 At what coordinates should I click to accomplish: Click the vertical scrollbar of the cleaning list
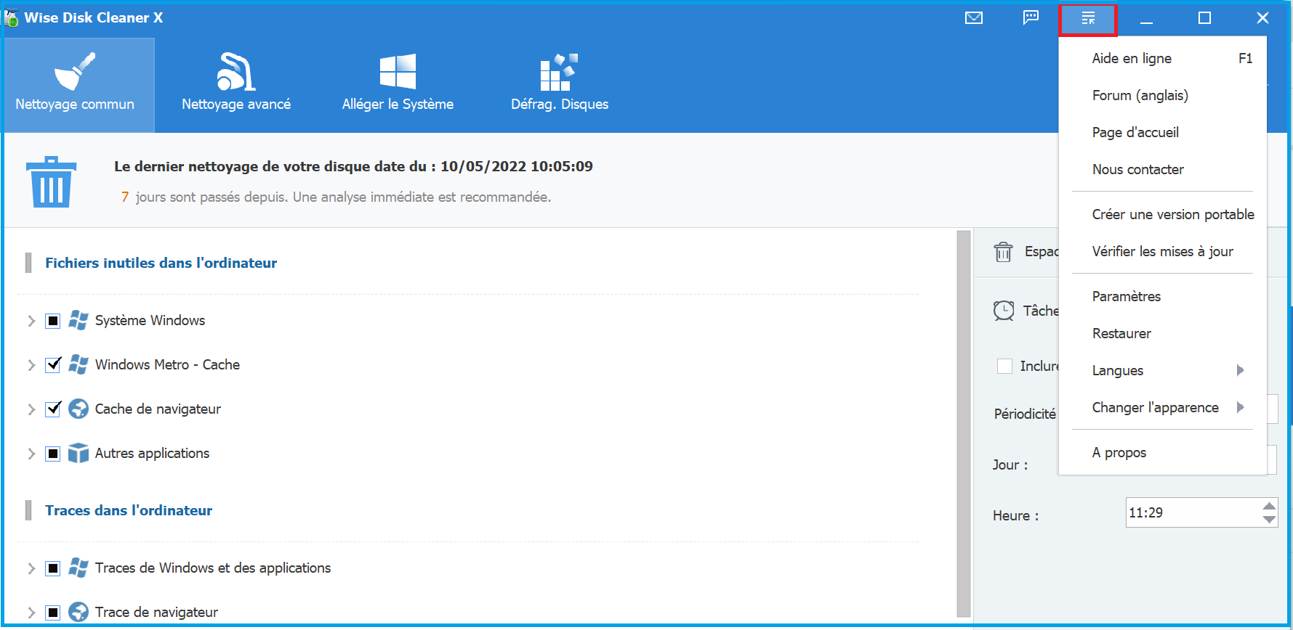[964, 423]
